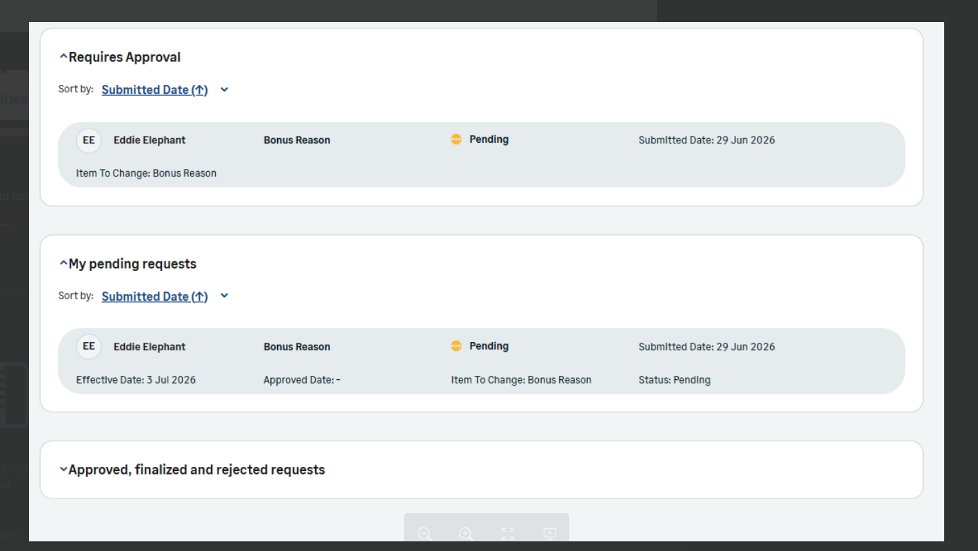Collapse the My pending requests section

pos(63,264)
